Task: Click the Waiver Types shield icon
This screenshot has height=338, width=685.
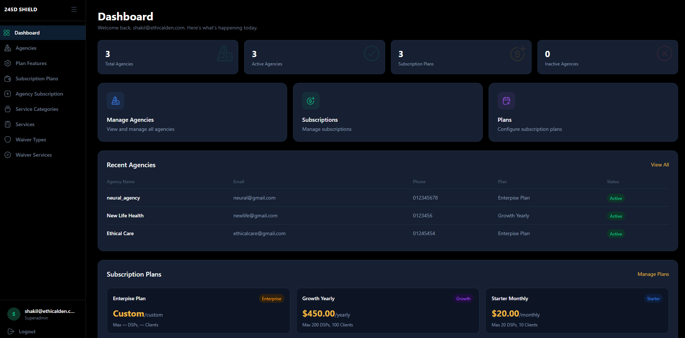Action: (x=8, y=140)
